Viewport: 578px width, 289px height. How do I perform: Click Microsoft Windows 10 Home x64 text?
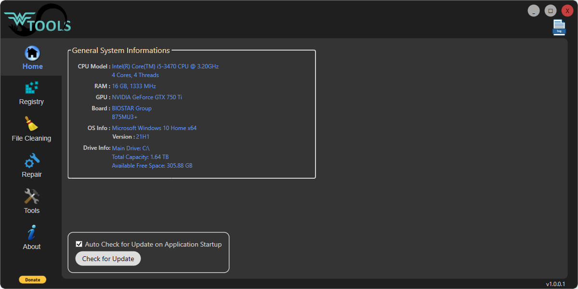154,128
